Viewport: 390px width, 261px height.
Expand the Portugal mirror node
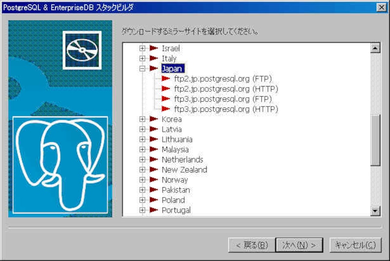point(142,210)
